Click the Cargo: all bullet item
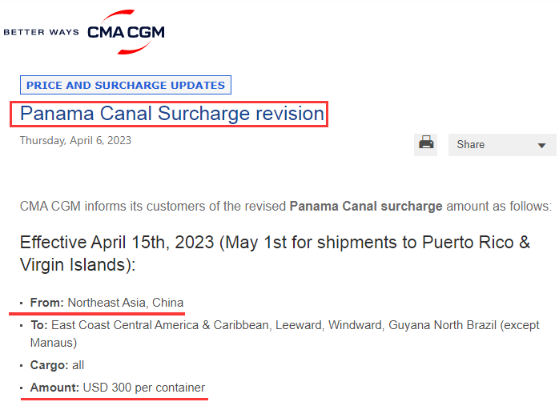Screen dimensions: 559x418 (57, 365)
